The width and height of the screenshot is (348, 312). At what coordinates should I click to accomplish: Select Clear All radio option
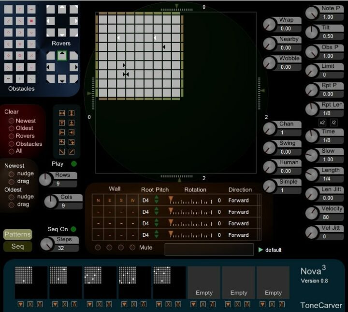tap(12, 151)
